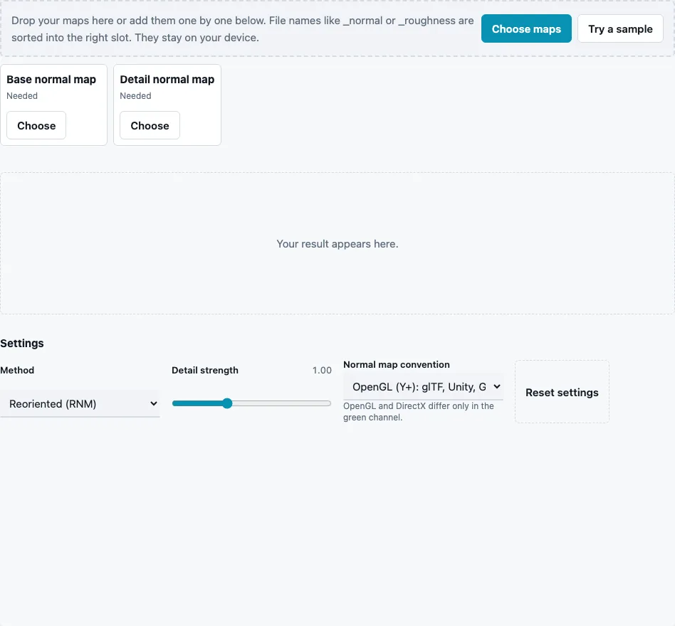Click the Settings heading

pos(22,343)
